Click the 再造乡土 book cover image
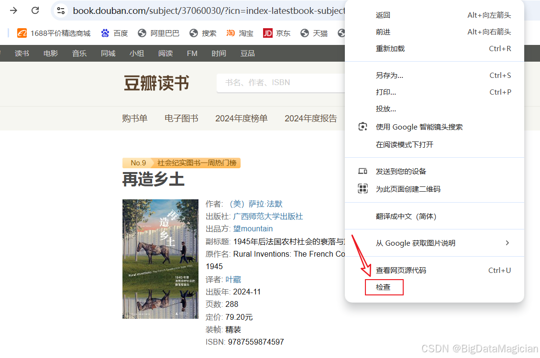The height and width of the screenshot is (358, 540). point(161,259)
